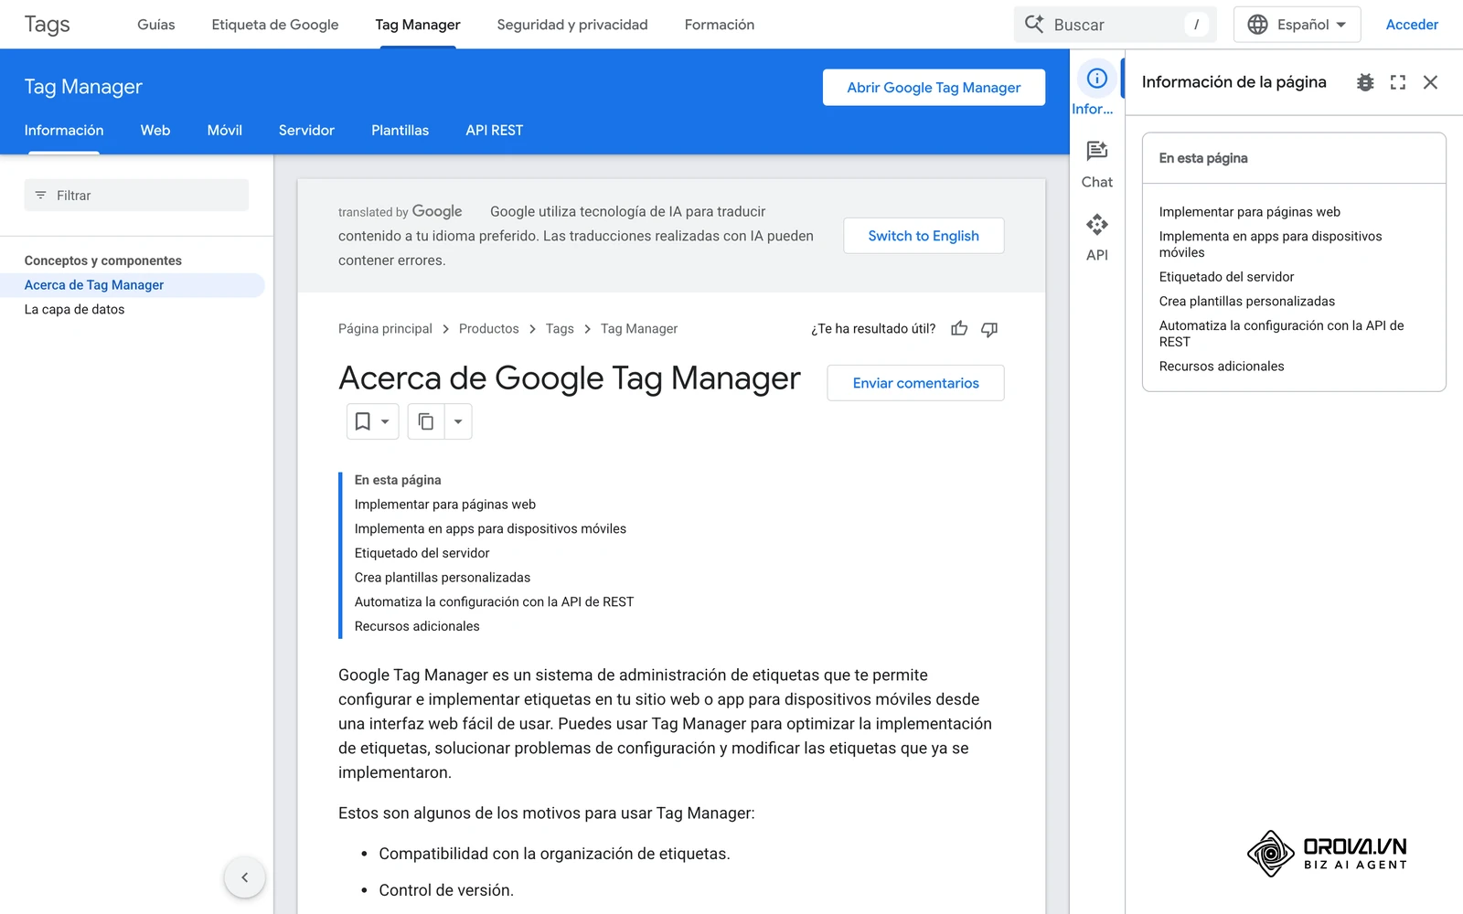Click the thumbs up helpful icon
The height and width of the screenshot is (914, 1463).
click(x=959, y=329)
